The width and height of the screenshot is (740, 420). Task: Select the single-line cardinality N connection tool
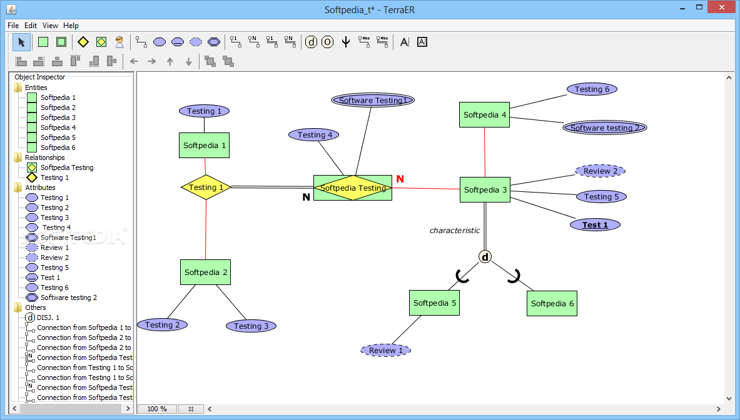pyautogui.click(x=254, y=42)
